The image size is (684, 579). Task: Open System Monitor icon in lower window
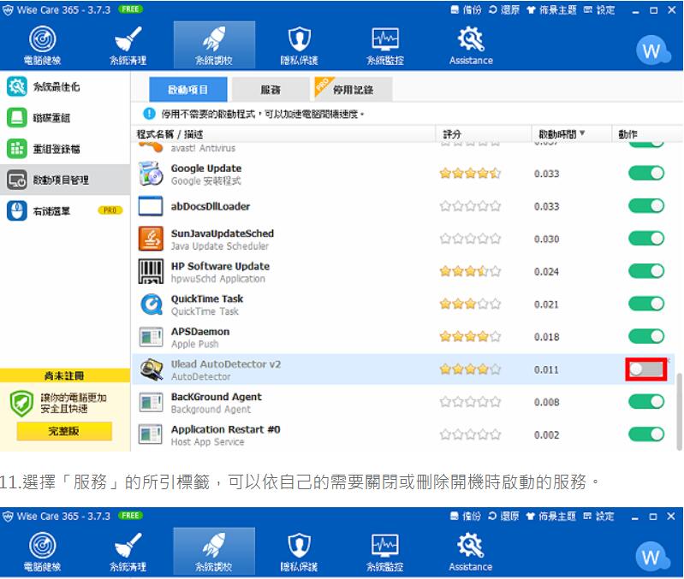tap(384, 552)
